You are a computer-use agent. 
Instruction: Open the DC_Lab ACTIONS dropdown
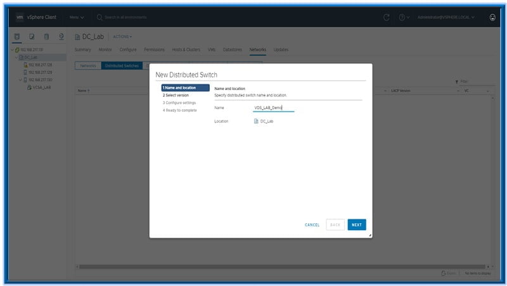pos(122,36)
